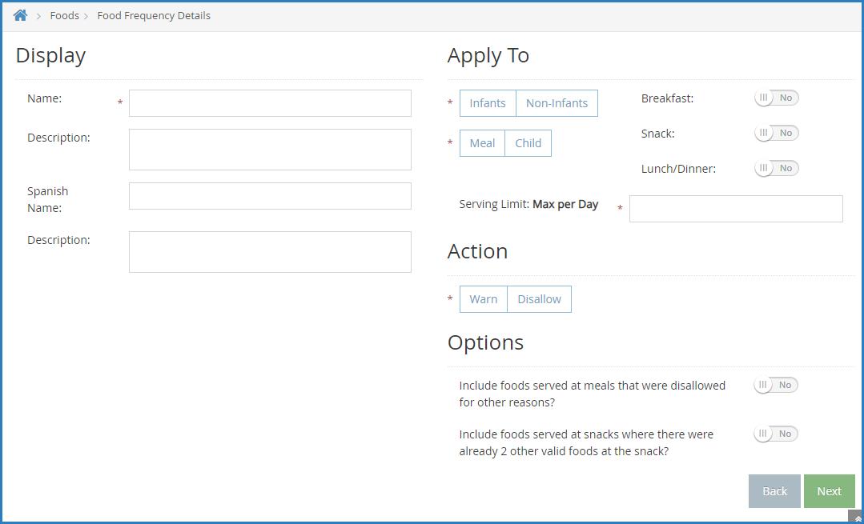The image size is (864, 524).
Task: Go to the home page icon
Action: click(x=20, y=15)
